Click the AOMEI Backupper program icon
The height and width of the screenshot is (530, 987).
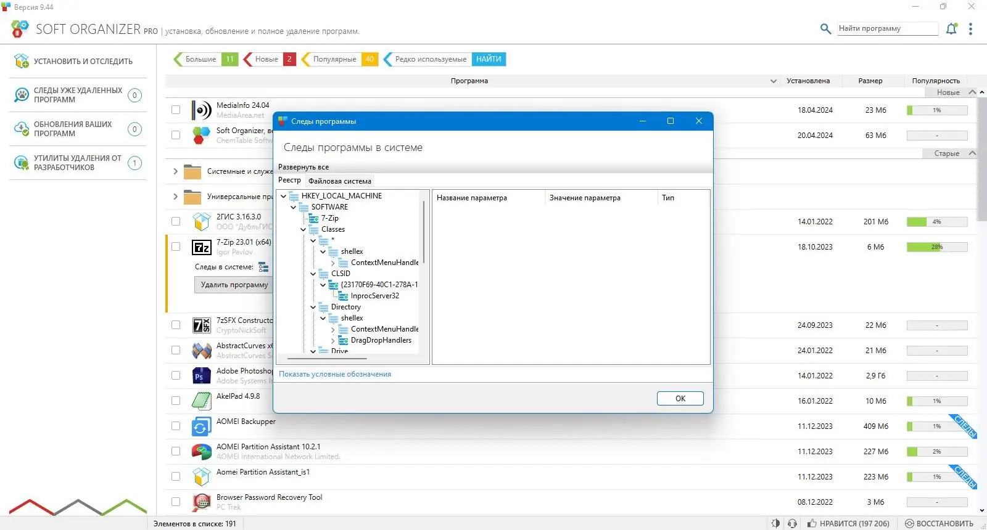coord(201,426)
